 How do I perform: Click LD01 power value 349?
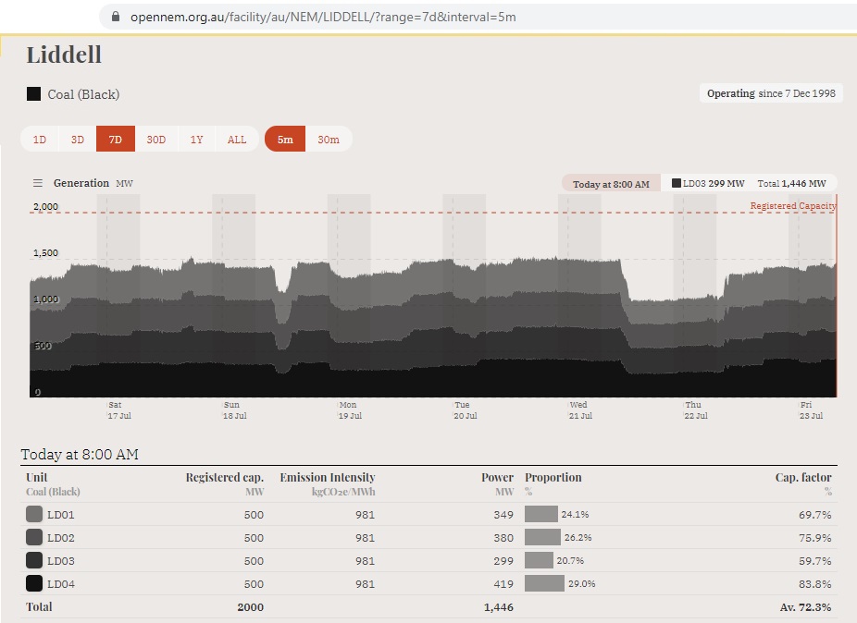point(503,514)
